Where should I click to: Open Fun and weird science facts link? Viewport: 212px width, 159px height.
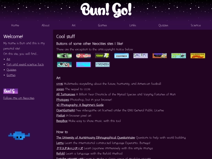pyautogui.click(x=25, y=64)
